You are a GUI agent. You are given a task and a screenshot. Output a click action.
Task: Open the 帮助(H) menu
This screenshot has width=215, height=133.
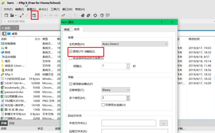pos(80,9)
